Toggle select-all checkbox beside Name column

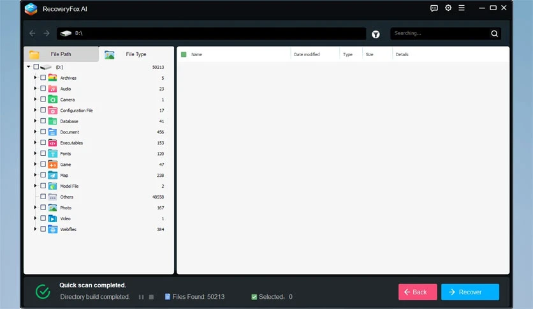(184, 54)
